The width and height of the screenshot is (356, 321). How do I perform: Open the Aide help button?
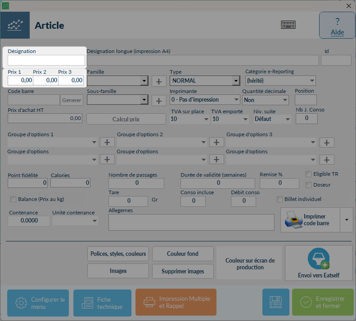pyautogui.click(x=337, y=26)
